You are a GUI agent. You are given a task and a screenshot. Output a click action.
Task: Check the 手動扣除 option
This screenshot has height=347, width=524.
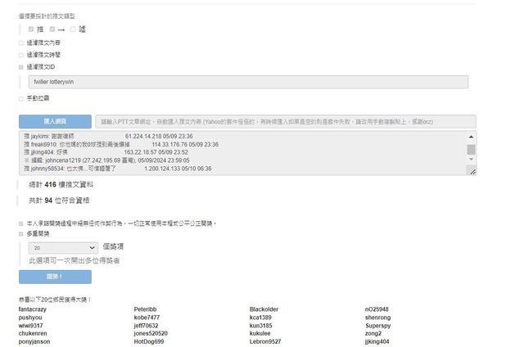tap(20, 98)
